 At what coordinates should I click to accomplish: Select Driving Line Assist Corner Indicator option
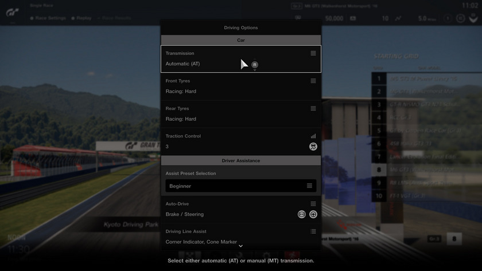point(201,242)
